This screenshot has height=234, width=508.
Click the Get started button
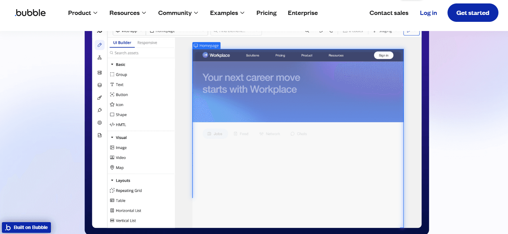473,13
